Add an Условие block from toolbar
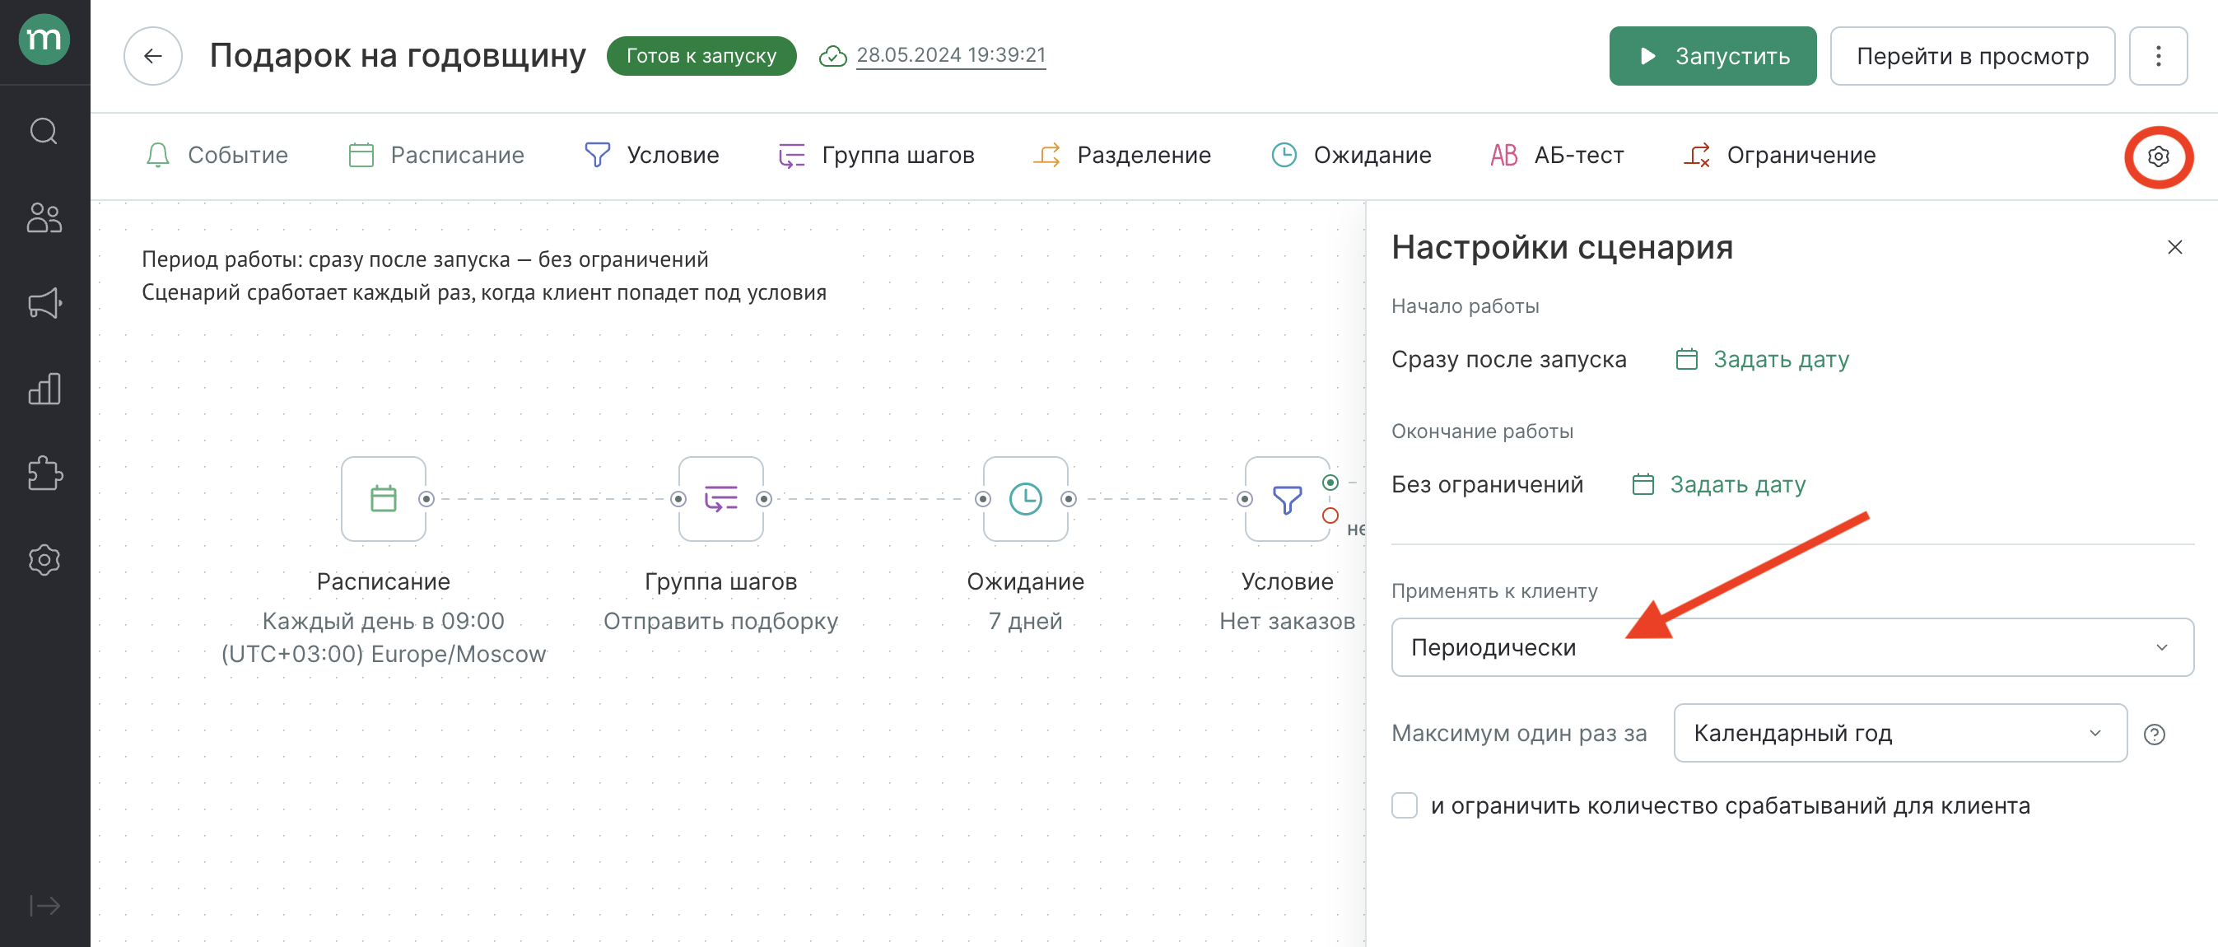 (x=652, y=156)
